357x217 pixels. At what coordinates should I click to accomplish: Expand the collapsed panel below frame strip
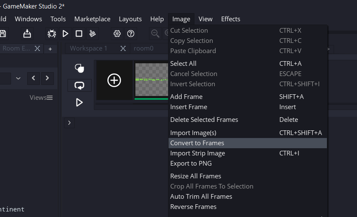69,123
